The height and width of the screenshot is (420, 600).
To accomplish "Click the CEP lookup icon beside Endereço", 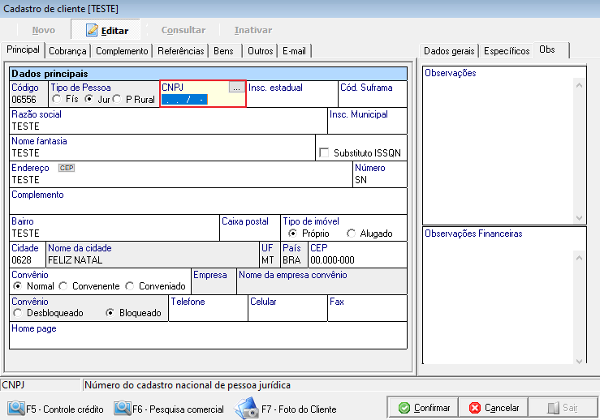I will pos(67,168).
